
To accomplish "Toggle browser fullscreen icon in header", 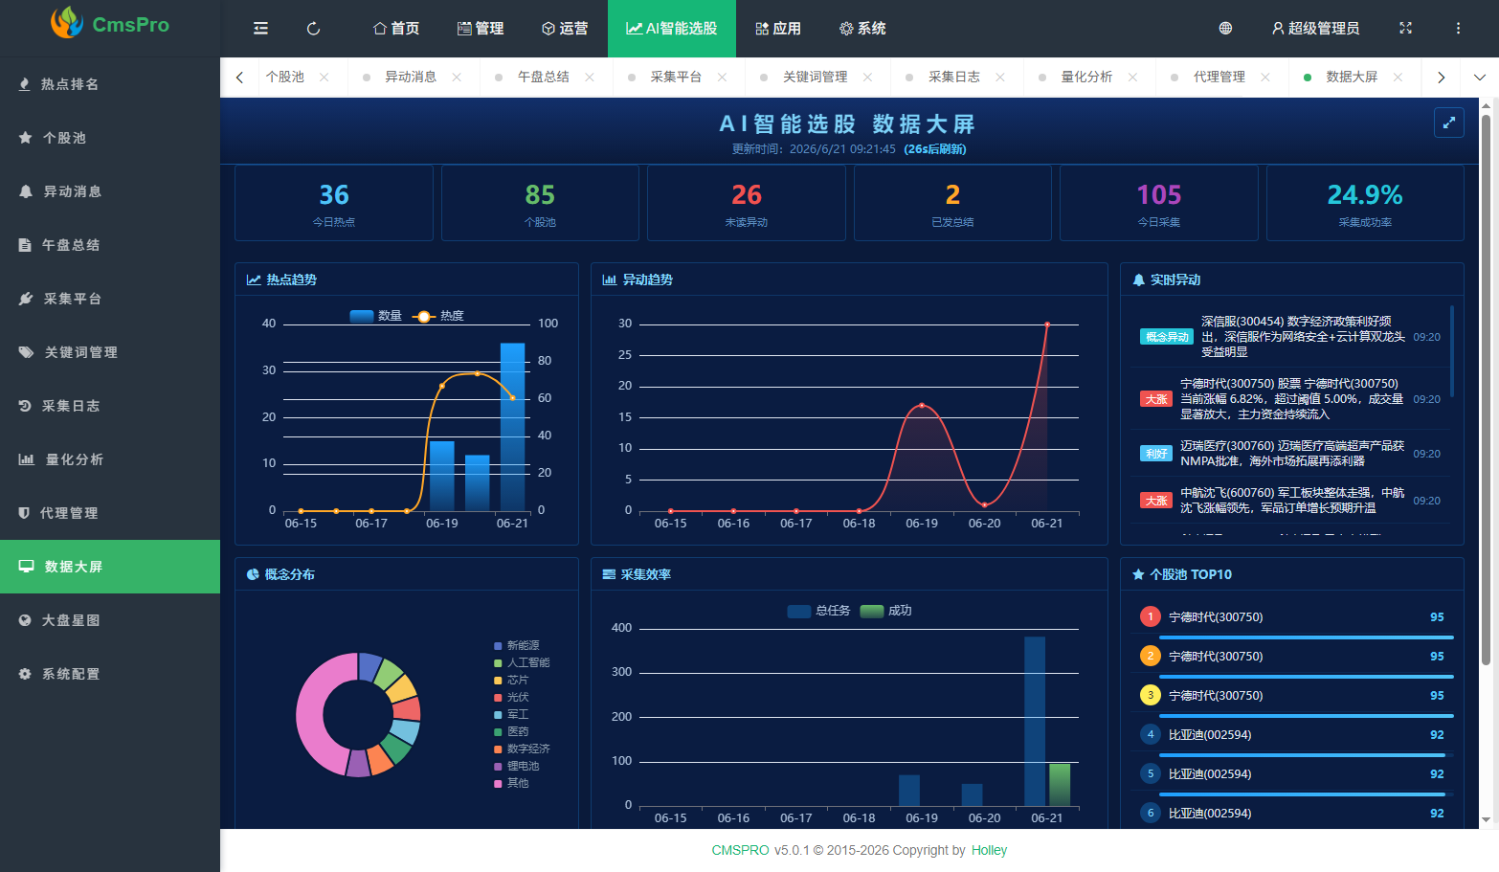I will point(1405,29).
